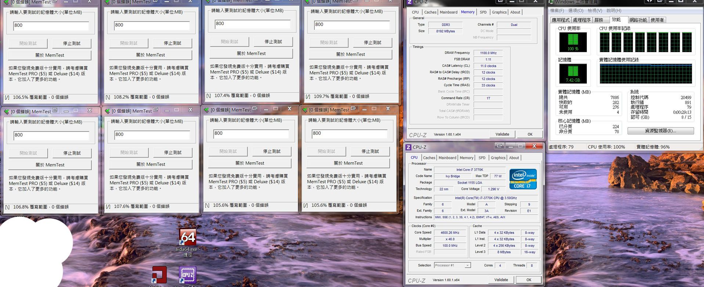Image resolution: width=704 pixels, height=287 pixels.
Task: Open Mainboard tab in CPU-Z window showing DRAM timings
Action: (448, 12)
